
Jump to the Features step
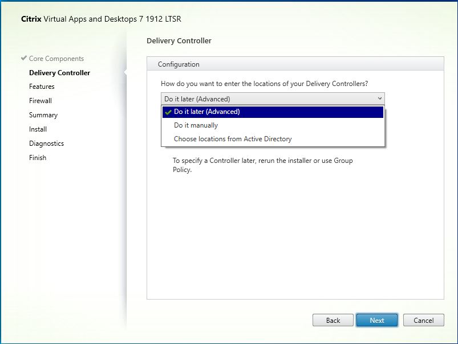[42, 87]
